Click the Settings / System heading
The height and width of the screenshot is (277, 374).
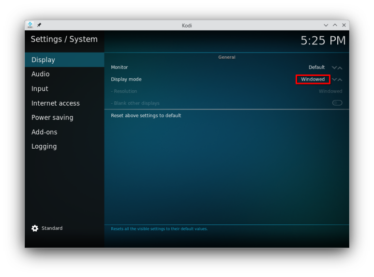(x=64, y=39)
